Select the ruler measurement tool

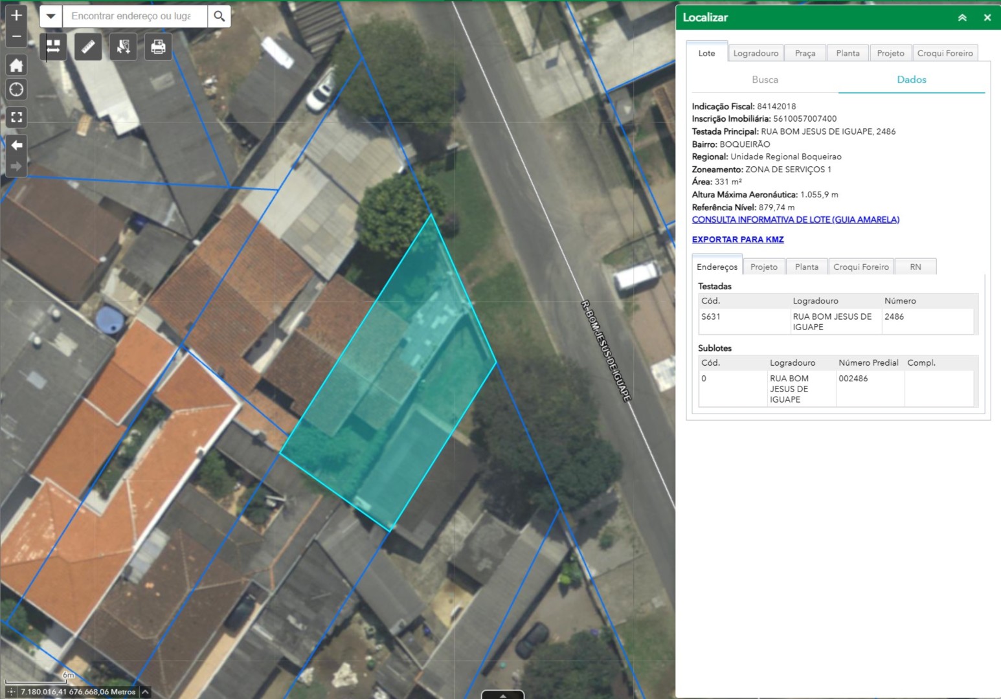pyautogui.click(x=88, y=47)
